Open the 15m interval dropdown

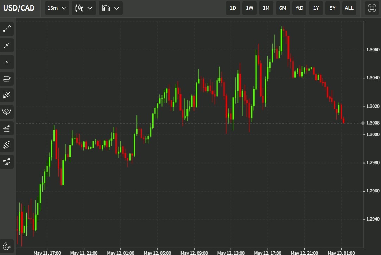(x=57, y=8)
